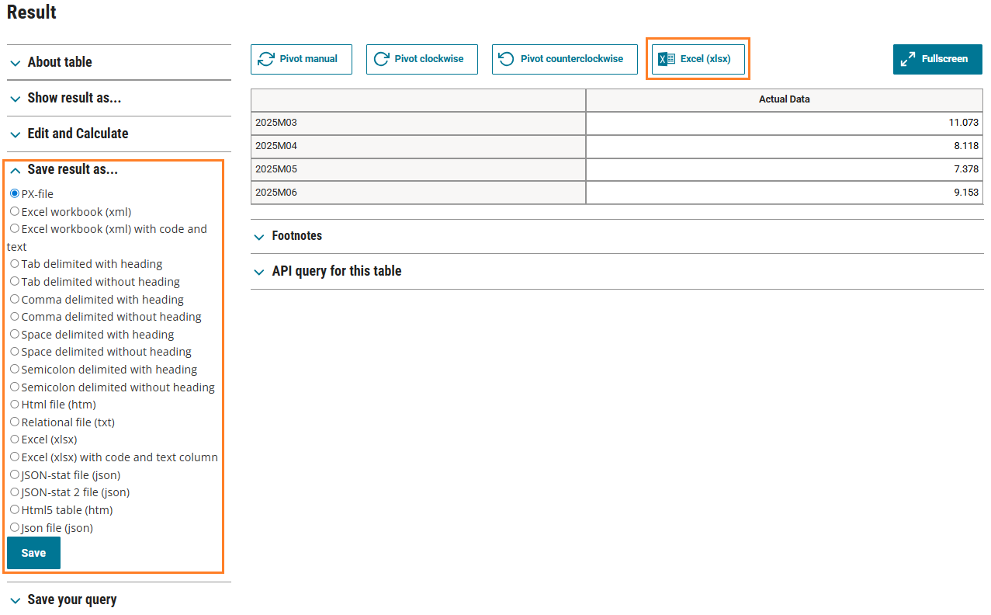
Task: Open the table in Fullscreen
Action: point(937,59)
